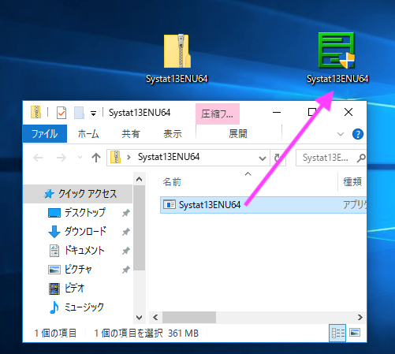Image resolution: width=395 pixels, height=354 pixels.
Task: Open the ファイル menu tab
Action: point(45,134)
